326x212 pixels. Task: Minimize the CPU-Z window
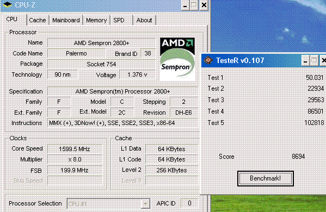(x=185, y=5)
